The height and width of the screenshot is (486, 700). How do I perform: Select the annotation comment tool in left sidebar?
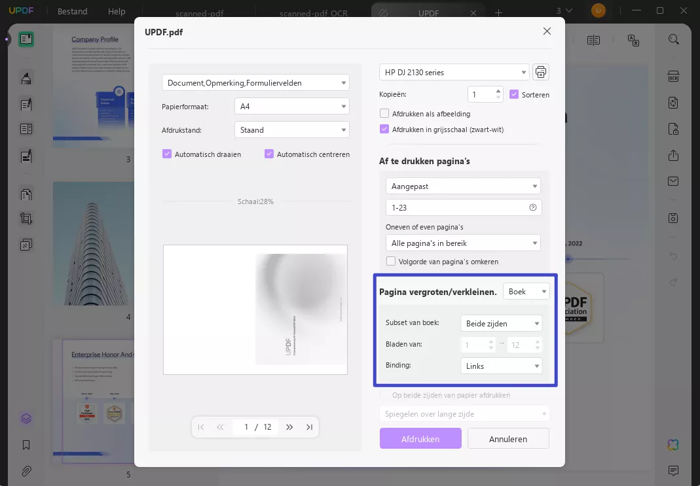26,104
